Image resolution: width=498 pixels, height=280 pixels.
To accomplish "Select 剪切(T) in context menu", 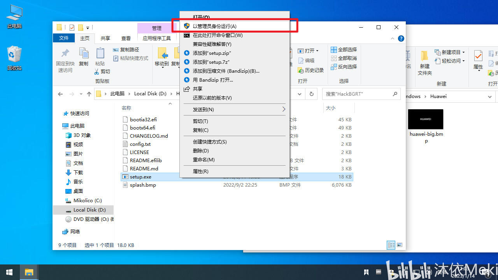I will click(x=235, y=121).
